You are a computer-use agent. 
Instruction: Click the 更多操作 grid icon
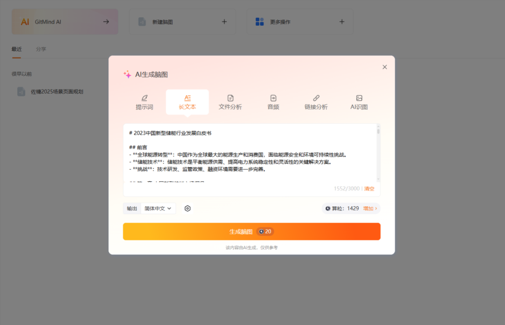[x=260, y=22]
